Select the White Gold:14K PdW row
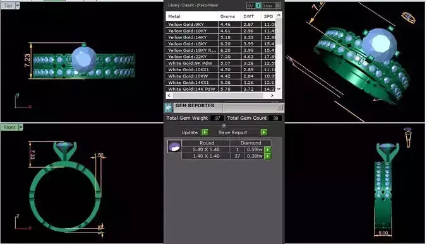This screenshot has height=244, width=427. tap(220, 89)
